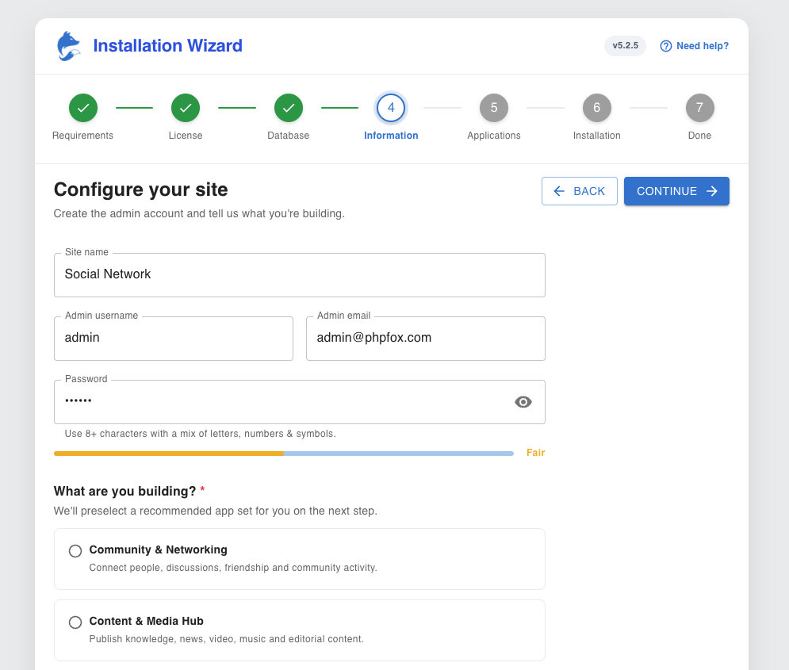Click the Installation Wizard title
The width and height of the screenshot is (789, 670).
click(167, 46)
